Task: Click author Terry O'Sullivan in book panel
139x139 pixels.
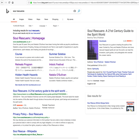Action: click(x=98, y=62)
